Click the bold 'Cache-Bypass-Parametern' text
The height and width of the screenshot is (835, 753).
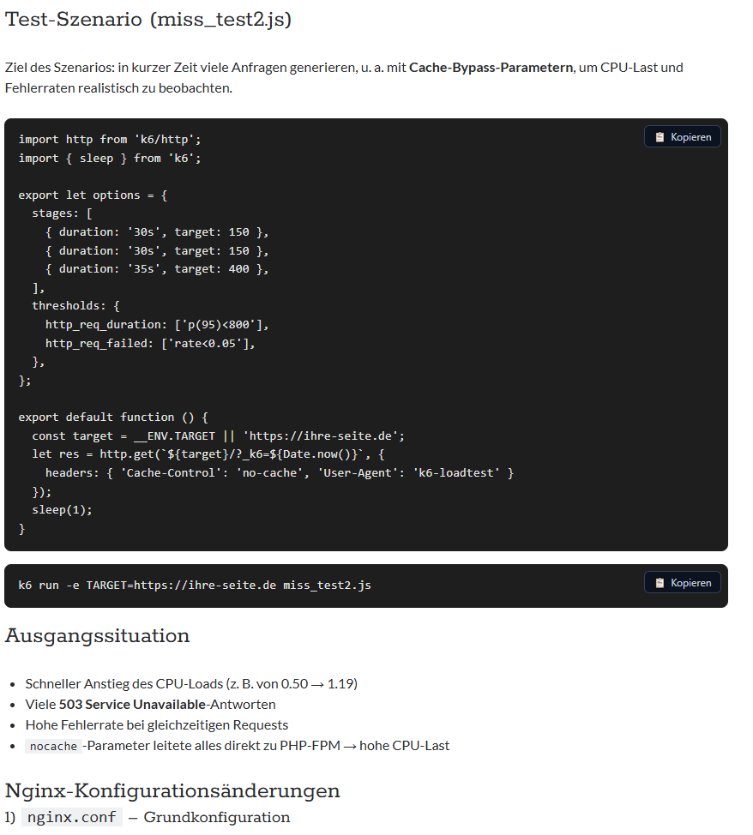coord(491,67)
